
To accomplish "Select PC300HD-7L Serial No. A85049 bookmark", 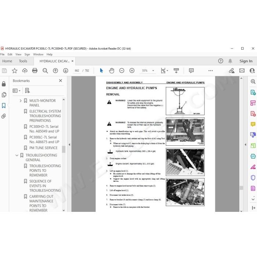I will pyautogui.click(x=44, y=129).
